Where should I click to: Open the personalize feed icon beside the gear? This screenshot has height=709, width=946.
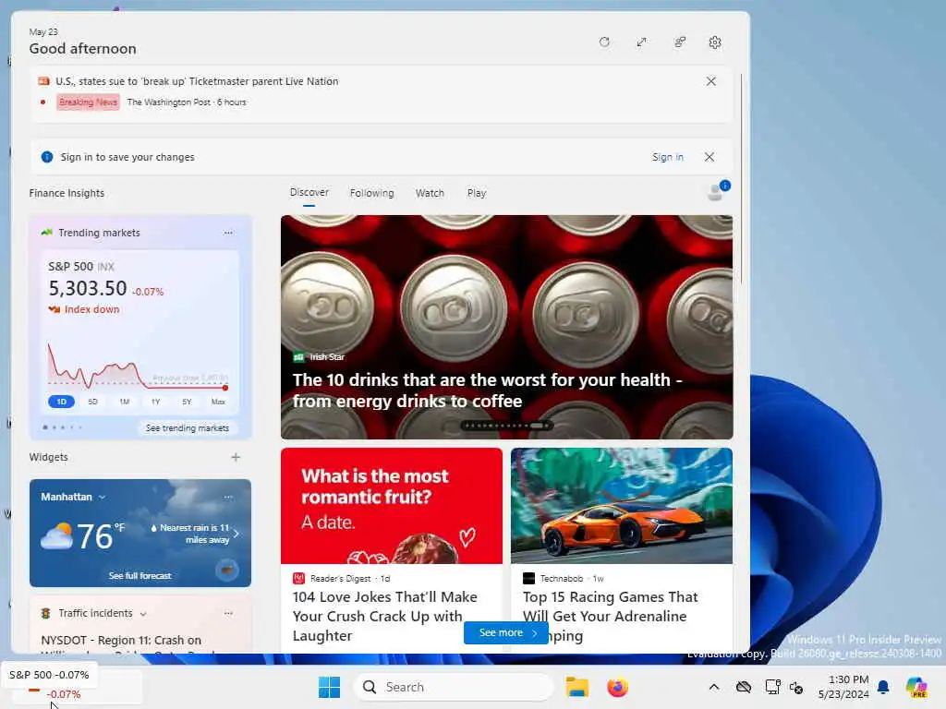pyautogui.click(x=680, y=42)
